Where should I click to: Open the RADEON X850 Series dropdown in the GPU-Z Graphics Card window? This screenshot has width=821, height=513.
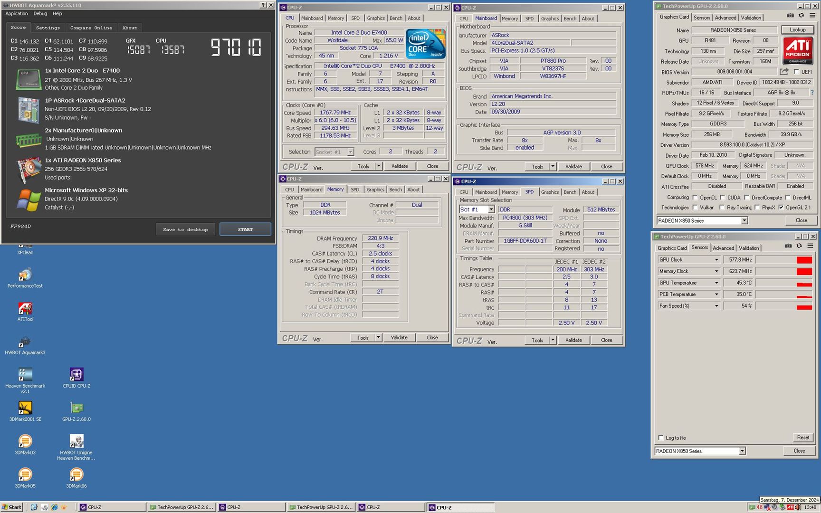[745, 220]
